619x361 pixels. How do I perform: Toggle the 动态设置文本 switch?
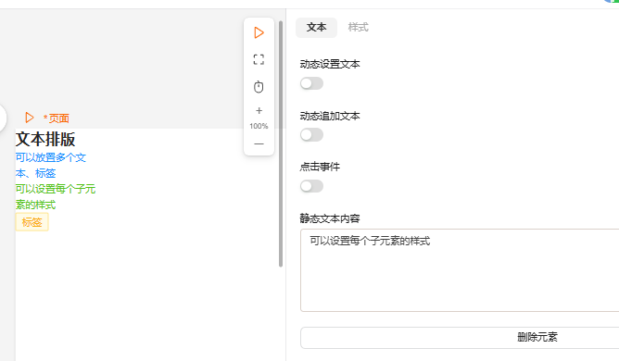311,83
